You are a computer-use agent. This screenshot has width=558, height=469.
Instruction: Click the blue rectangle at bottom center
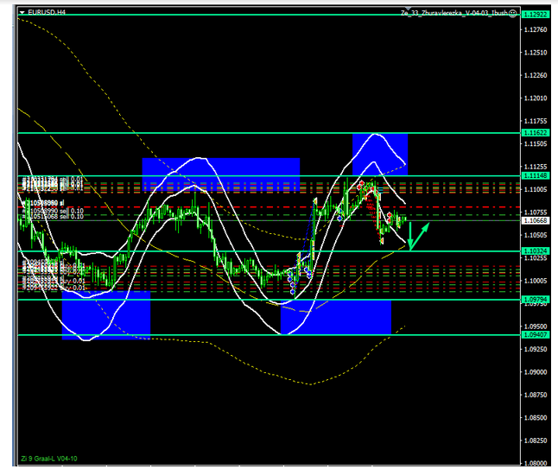[336, 317]
